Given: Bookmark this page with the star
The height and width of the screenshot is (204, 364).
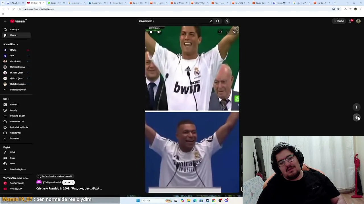Looking at the screenshot, I should point(338,9).
